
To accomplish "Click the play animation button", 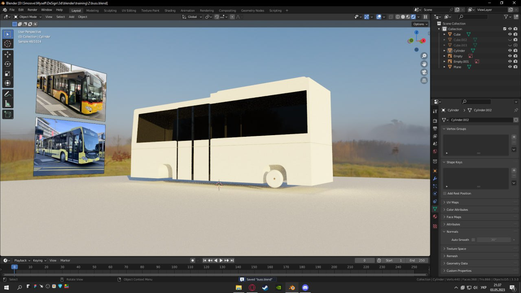I will pyautogui.click(x=221, y=260).
